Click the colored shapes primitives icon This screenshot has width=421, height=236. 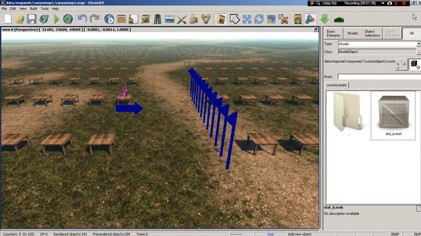(x=310, y=19)
